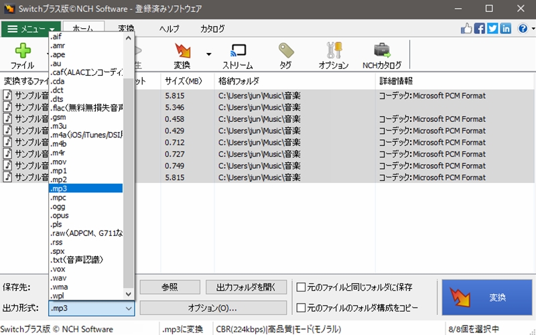Select .flac format in list
Screen dimensions: 536x335
pyautogui.click(x=86, y=108)
